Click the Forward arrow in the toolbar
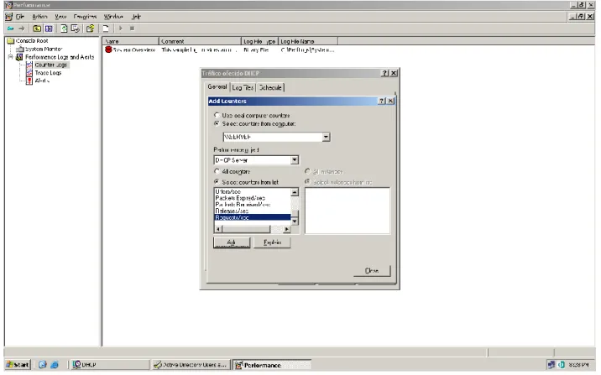 click(22, 29)
